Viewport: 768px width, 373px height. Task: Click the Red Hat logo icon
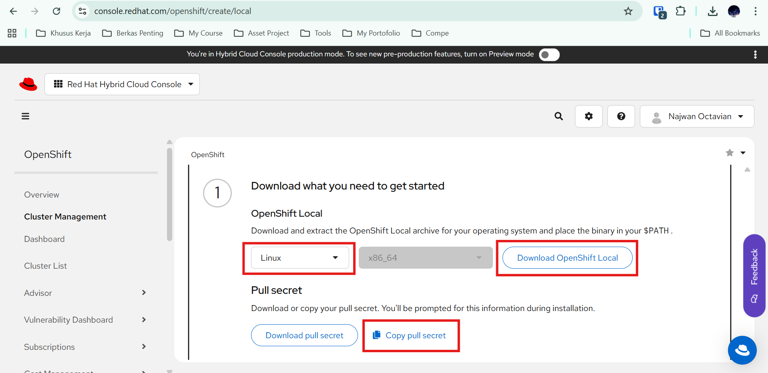point(28,84)
